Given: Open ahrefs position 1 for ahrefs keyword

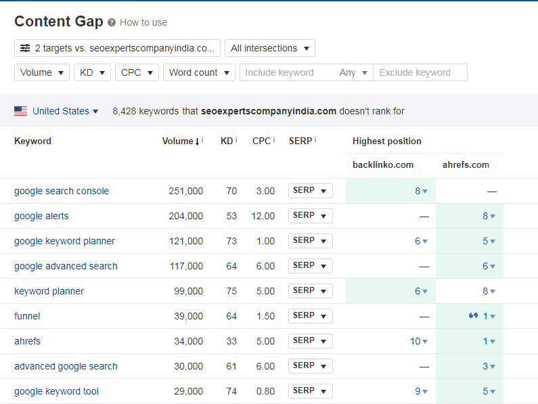Looking at the screenshot, I should pyautogui.click(x=489, y=341).
